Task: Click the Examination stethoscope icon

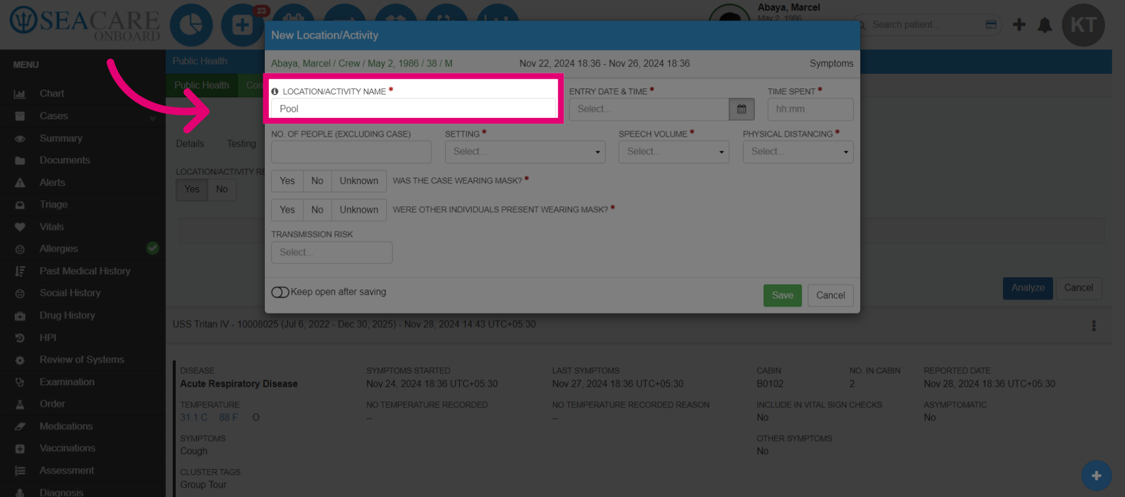Action: pyautogui.click(x=20, y=382)
